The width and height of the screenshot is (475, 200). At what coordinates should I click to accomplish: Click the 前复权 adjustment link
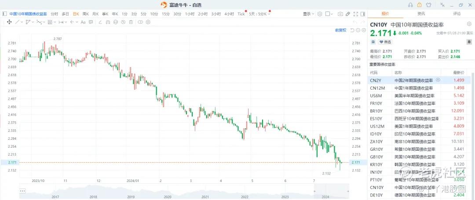340,30
